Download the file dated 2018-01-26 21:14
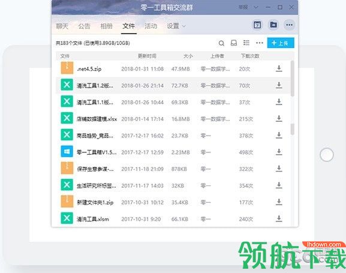The image size is (346, 273). pyautogui.click(x=279, y=85)
